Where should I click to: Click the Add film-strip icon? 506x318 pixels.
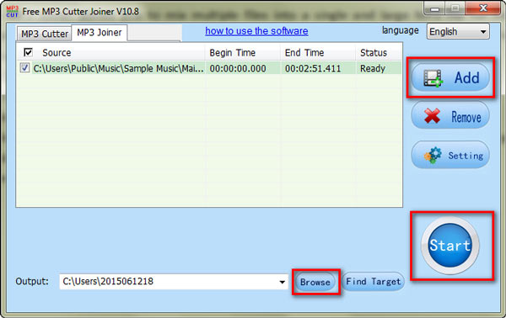433,78
